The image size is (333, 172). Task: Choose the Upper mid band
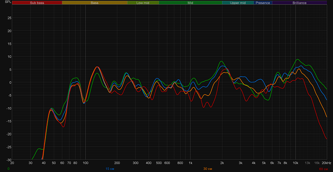pos(238,3)
